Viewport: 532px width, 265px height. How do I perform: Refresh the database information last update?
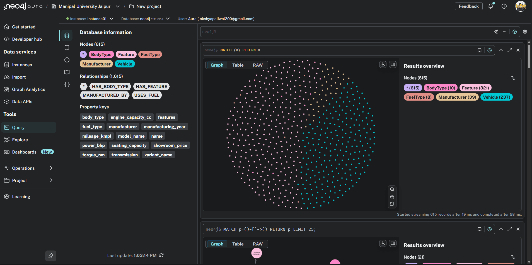(x=161, y=255)
